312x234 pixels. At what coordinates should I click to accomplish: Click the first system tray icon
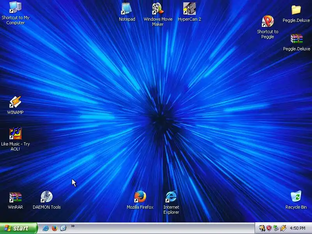point(262,228)
